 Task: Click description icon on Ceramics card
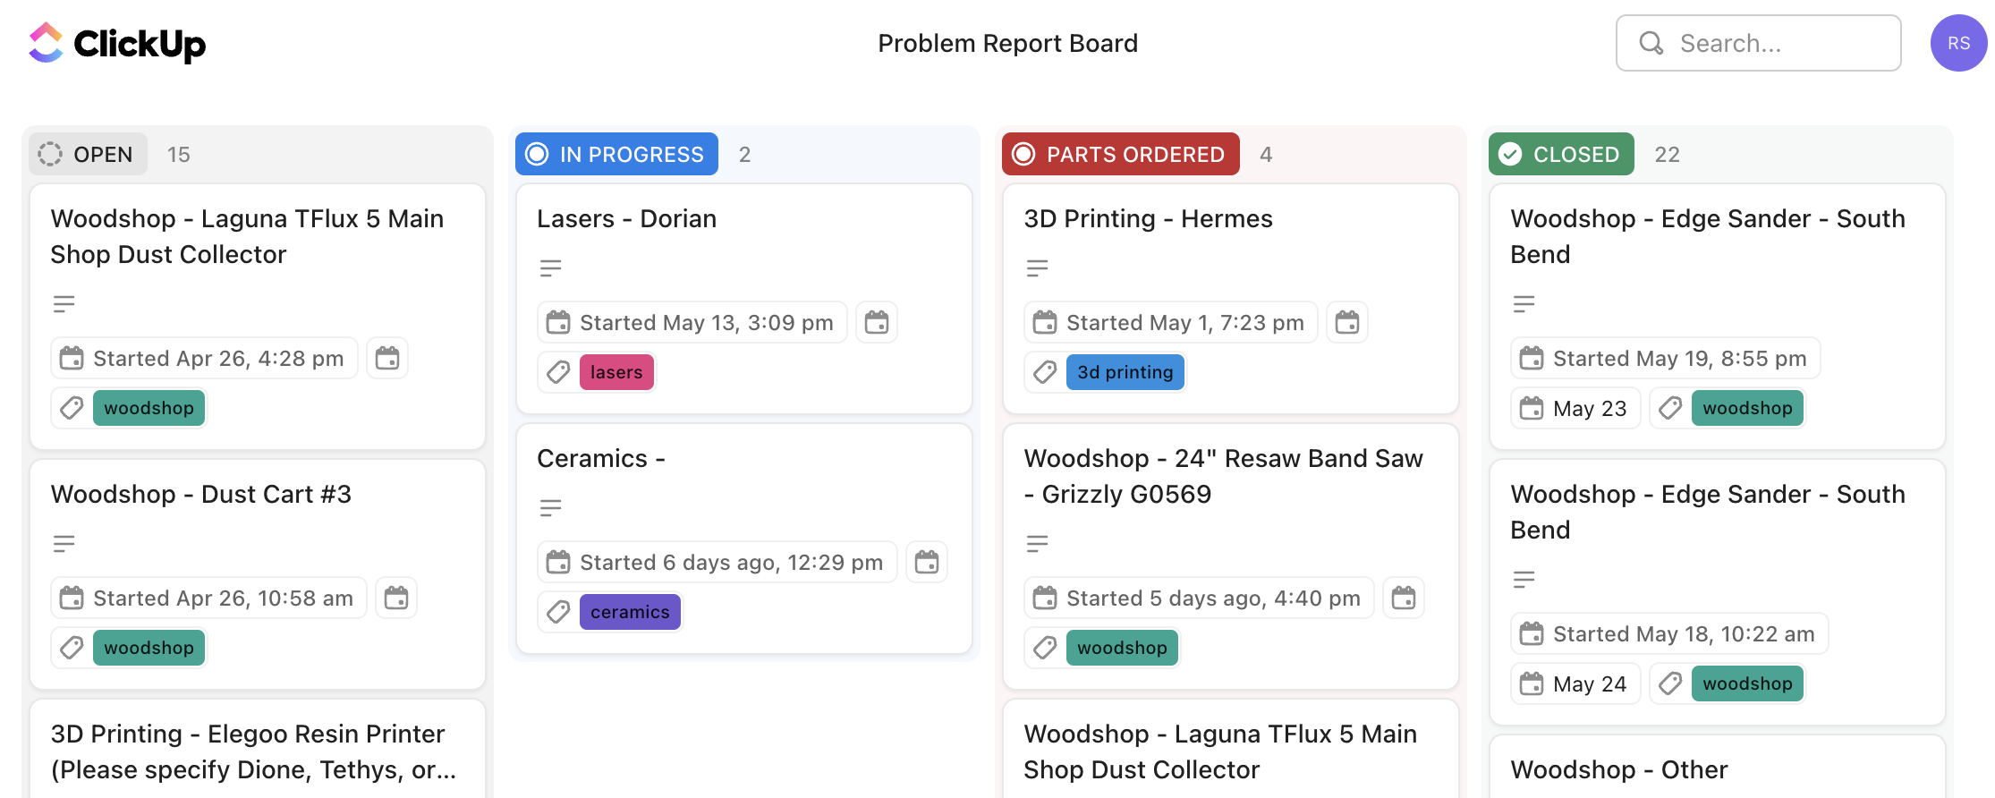pyautogui.click(x=550, y=507)
